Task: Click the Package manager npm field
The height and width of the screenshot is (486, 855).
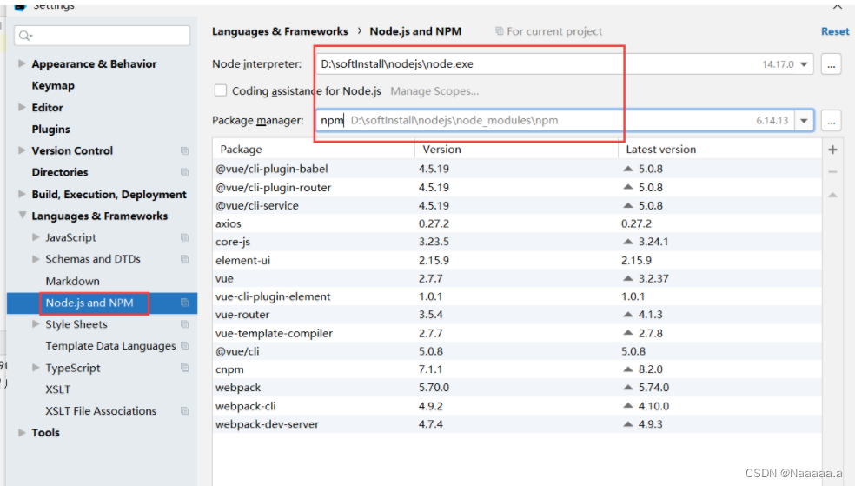Action: click(x=565, y=121)
